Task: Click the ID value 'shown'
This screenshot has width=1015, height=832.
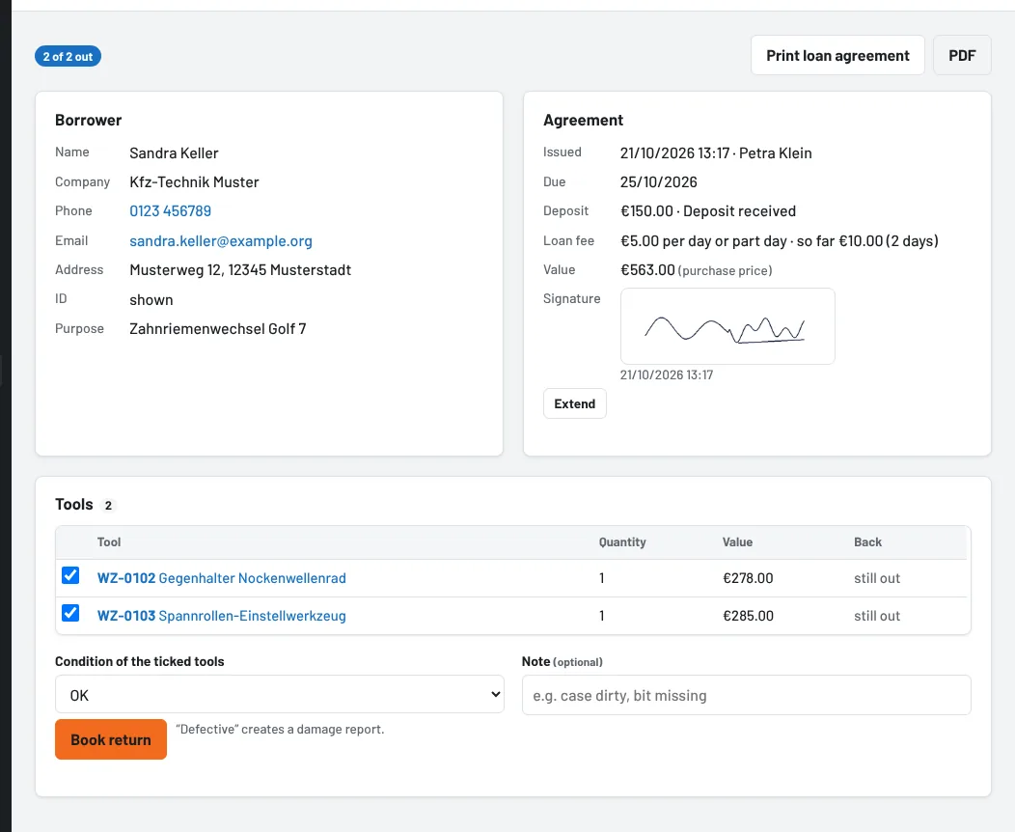Action: [x=151, y=300]
